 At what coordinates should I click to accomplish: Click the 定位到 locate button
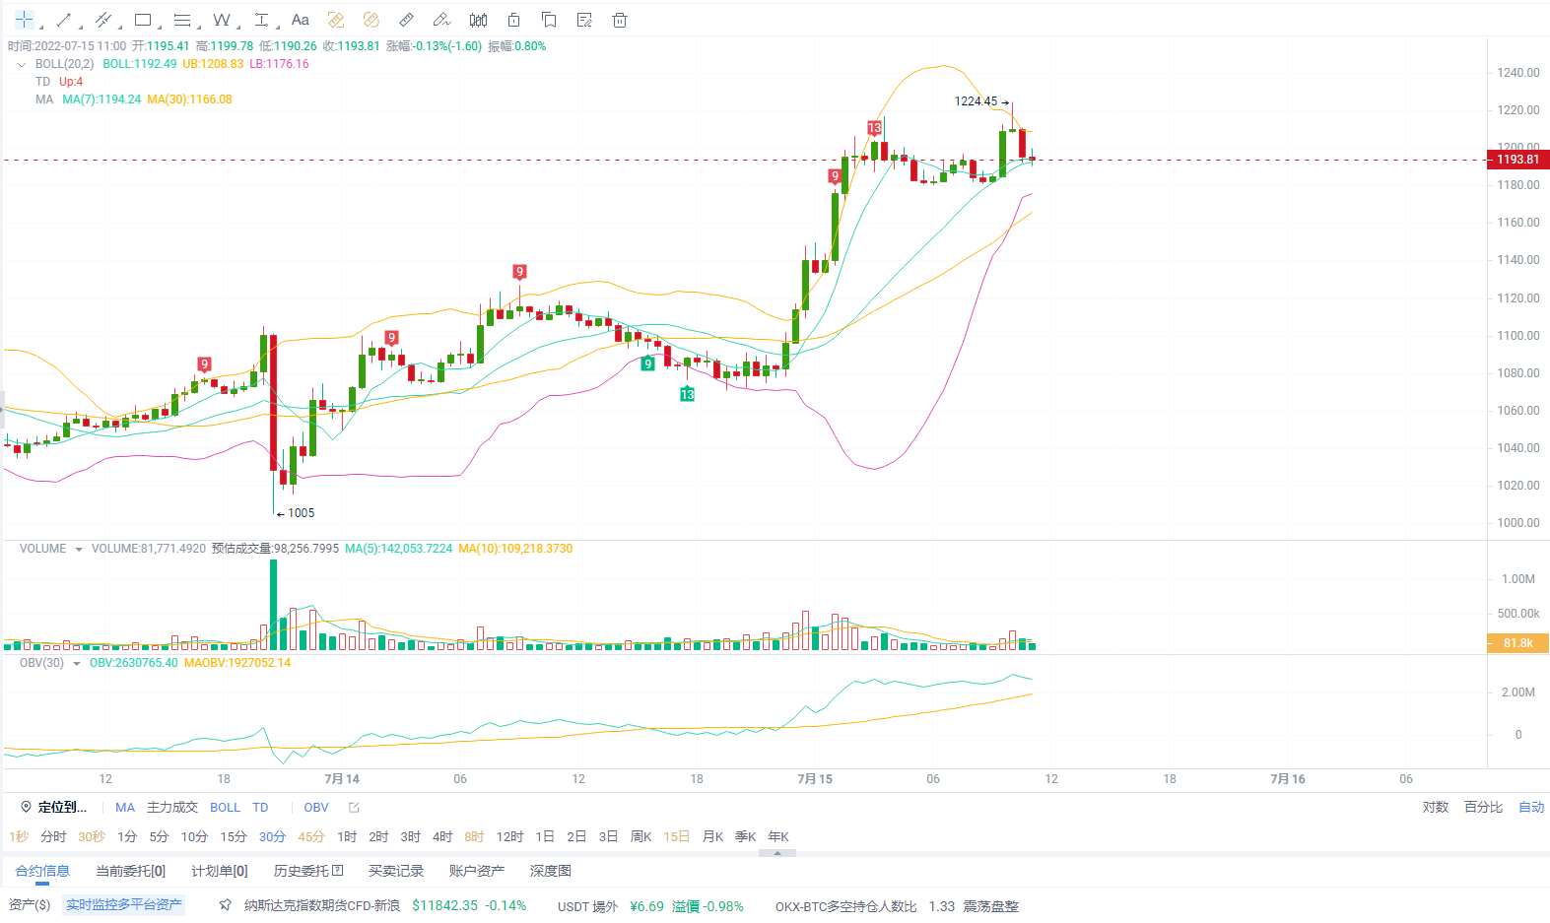tap(53, 808)
